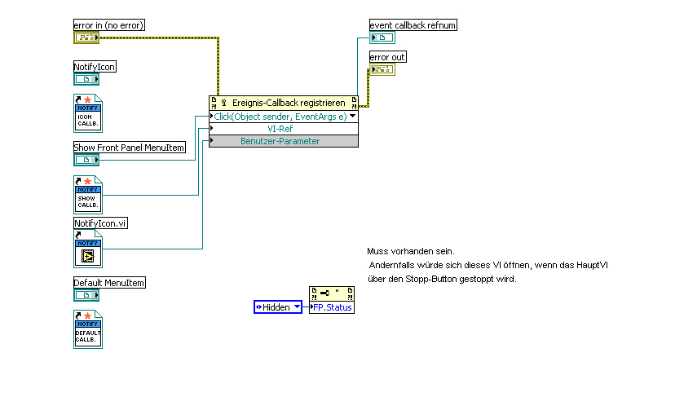Click the Click(Object sender, EventArgs e) event row
The width and height of the screenshot is (684, 419).
(x=284, y=117)
